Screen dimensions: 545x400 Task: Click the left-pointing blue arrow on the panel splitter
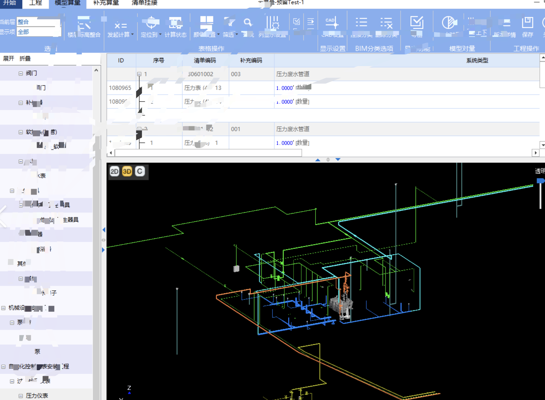click(x=104, y=230)
